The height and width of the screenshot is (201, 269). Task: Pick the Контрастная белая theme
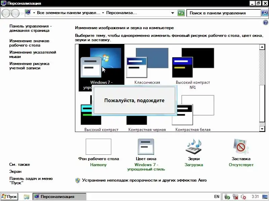(x=193, y=114)
